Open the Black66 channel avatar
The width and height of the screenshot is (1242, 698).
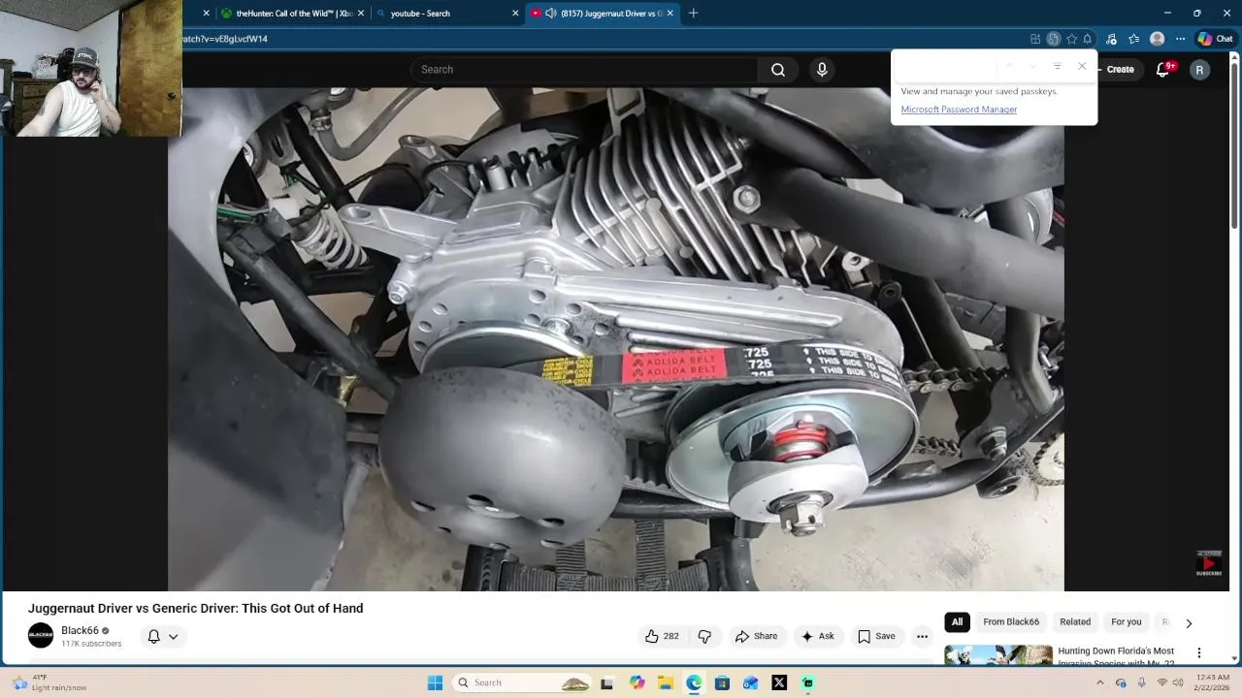pyautogui.click(x=41, y=635)
